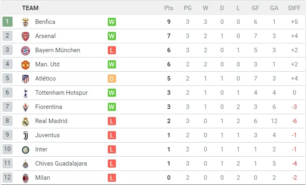Click the Bayern München crest icon
Screen dimensions: 306x185
coord(26,50)
